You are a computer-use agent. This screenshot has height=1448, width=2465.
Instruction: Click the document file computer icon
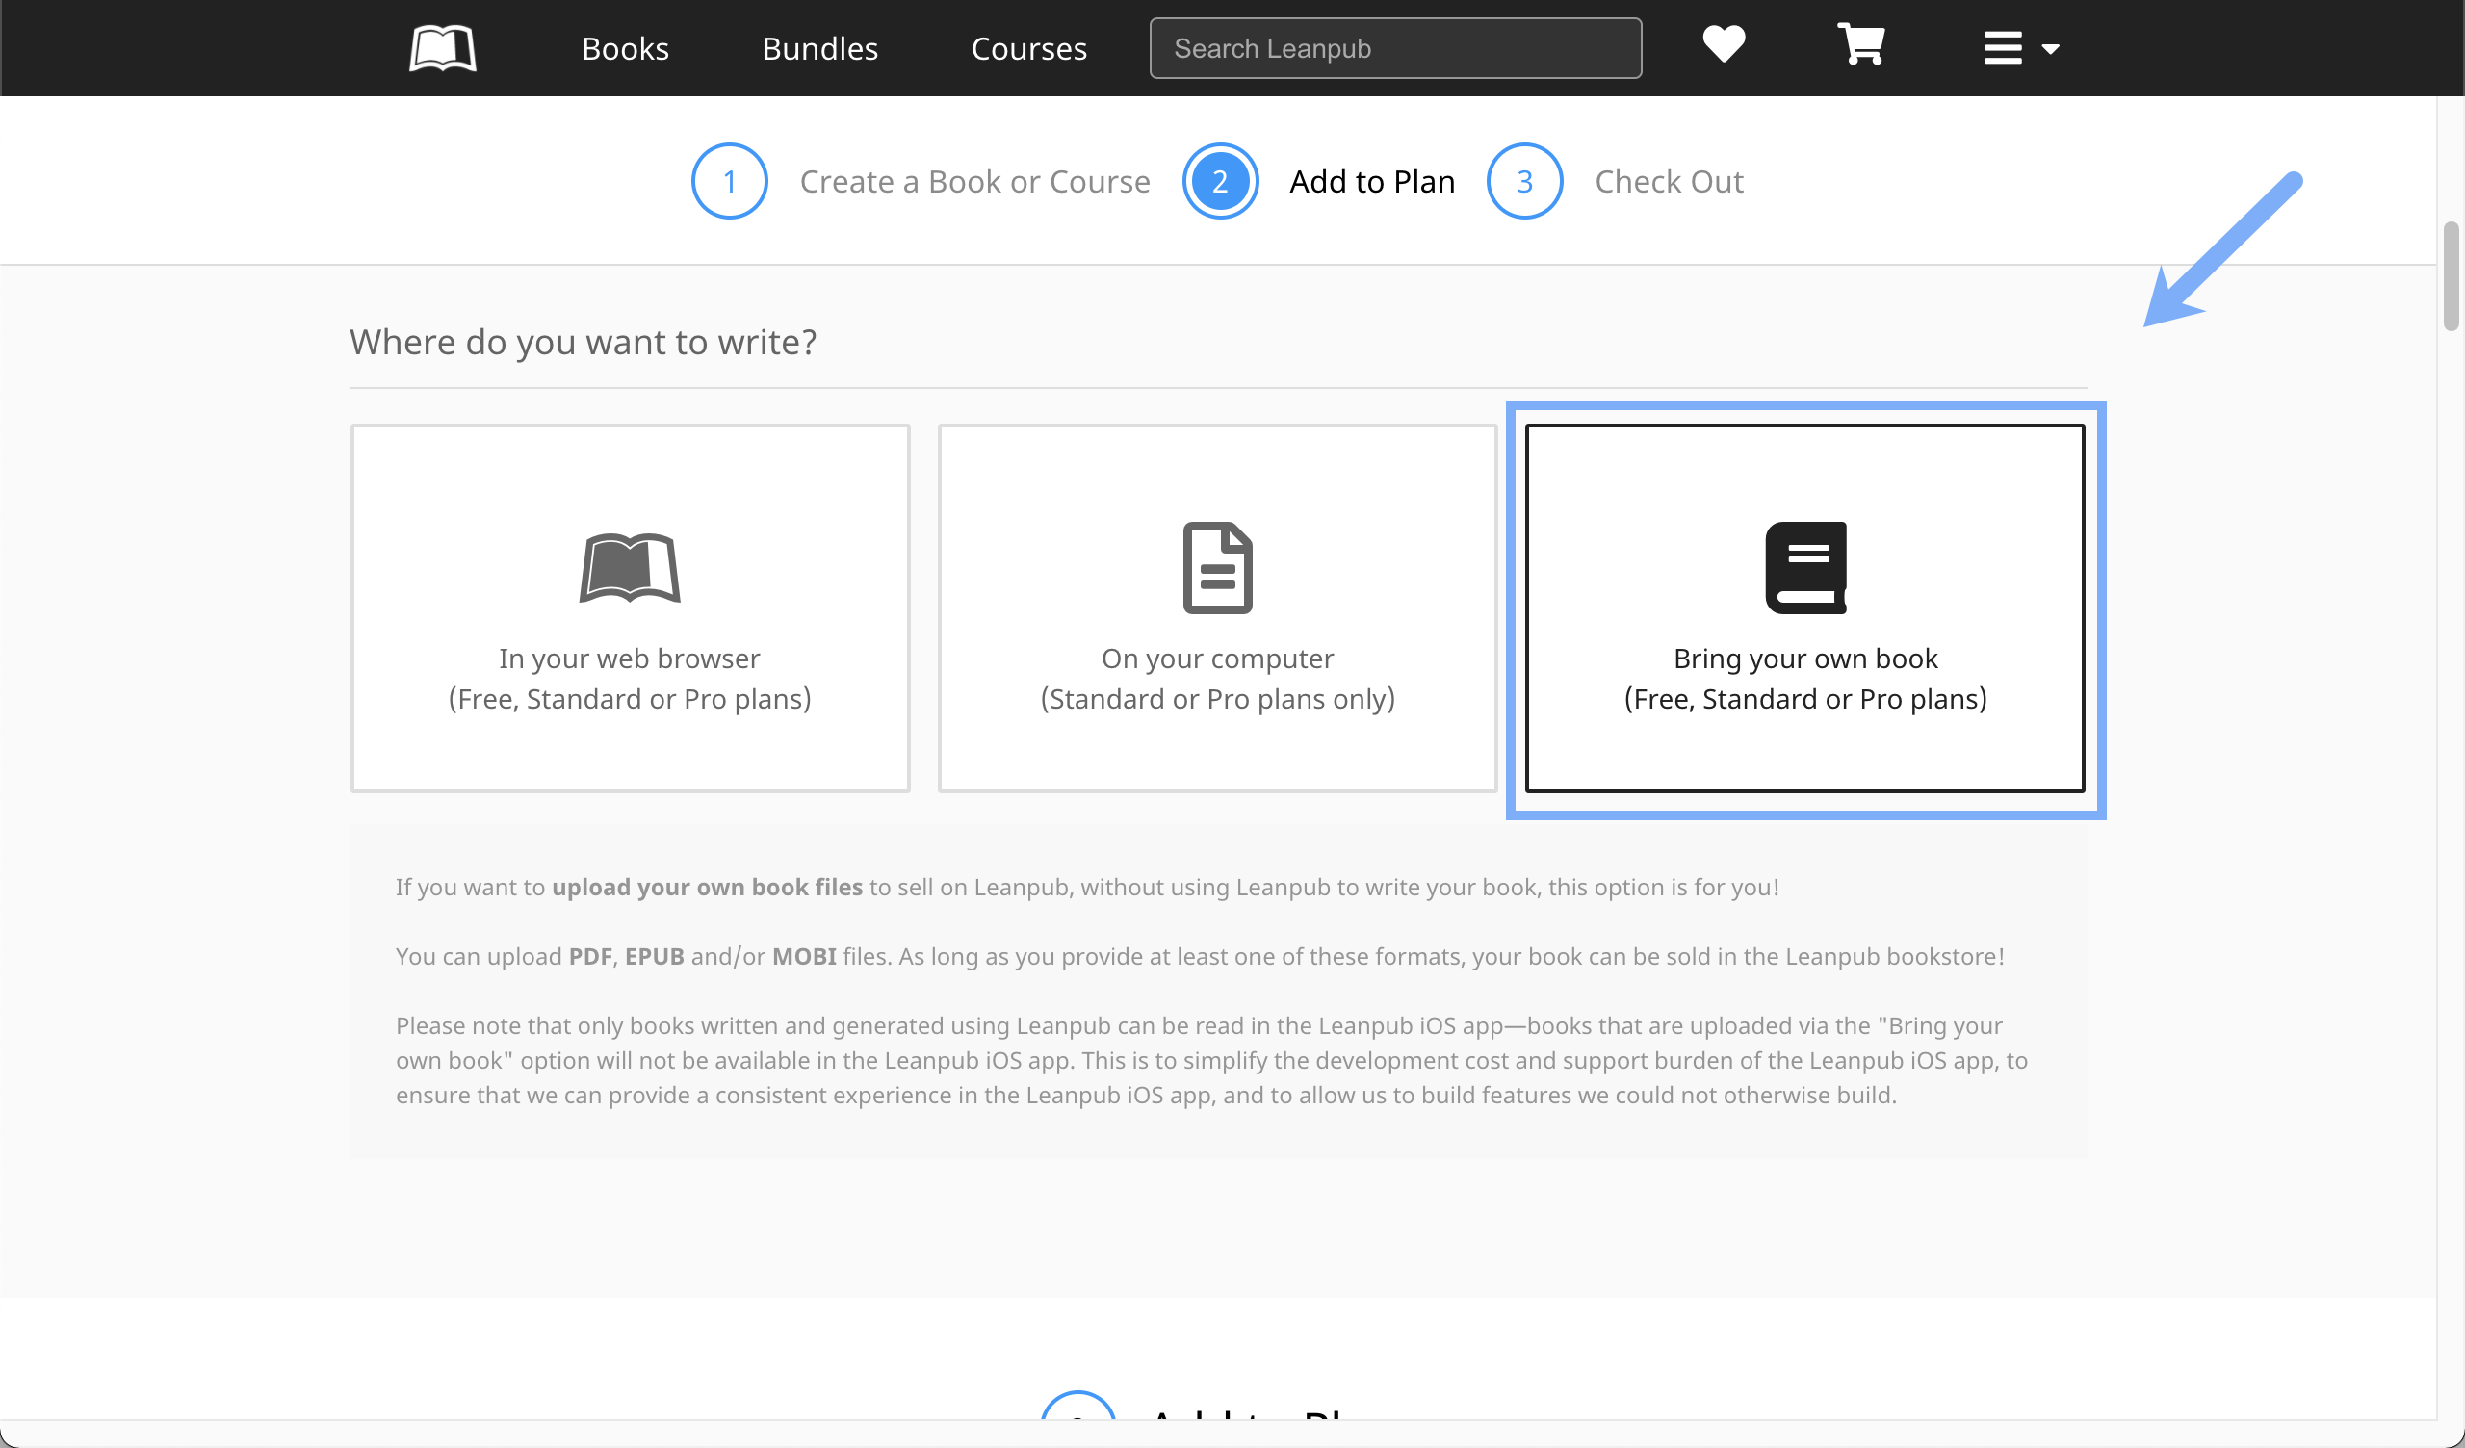pyautogui.click(x=1217, y=567)
